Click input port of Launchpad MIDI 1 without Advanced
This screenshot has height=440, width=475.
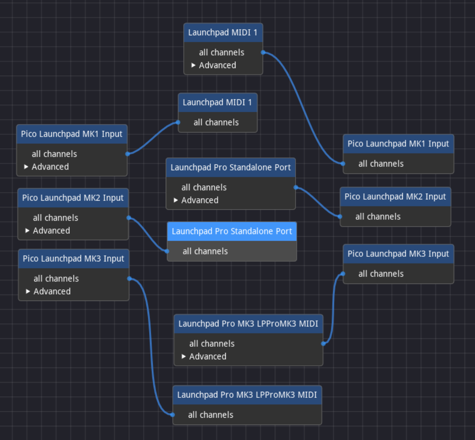tap(178, 122)
